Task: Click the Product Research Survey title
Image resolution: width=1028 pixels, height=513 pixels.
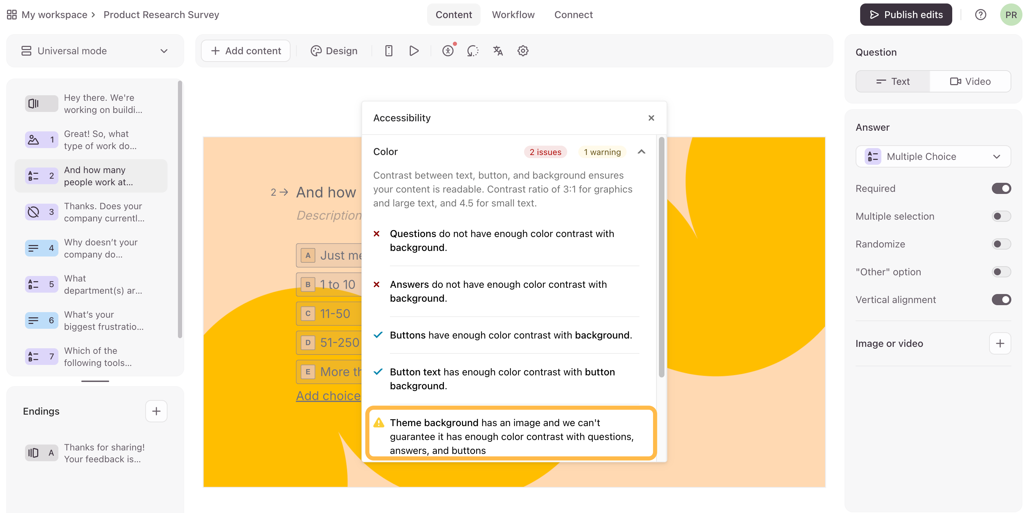Action: 161,15
